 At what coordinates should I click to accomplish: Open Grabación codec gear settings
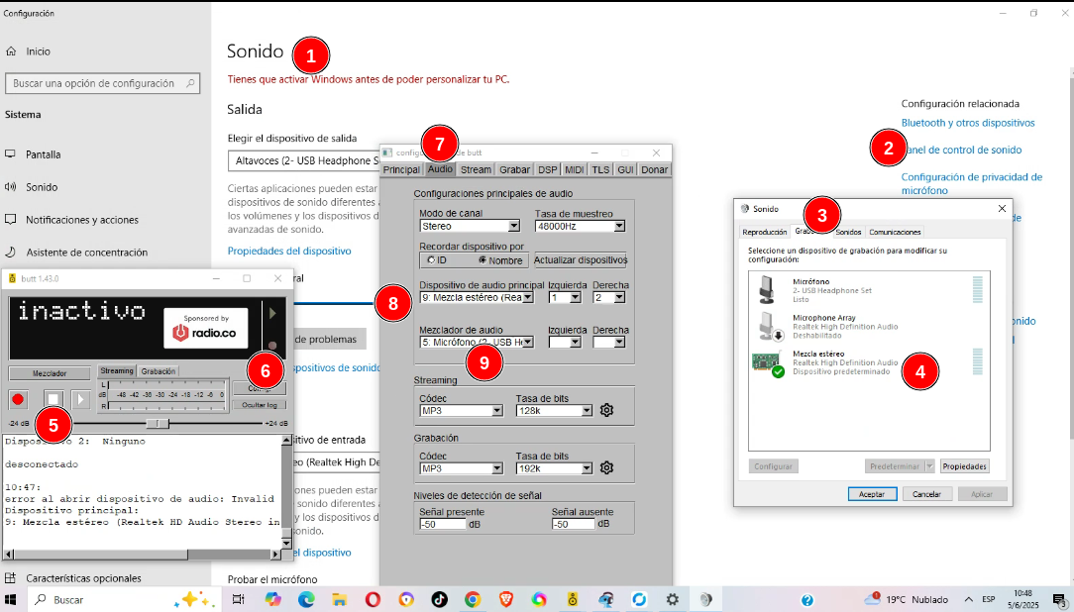[x=607, y=467]
